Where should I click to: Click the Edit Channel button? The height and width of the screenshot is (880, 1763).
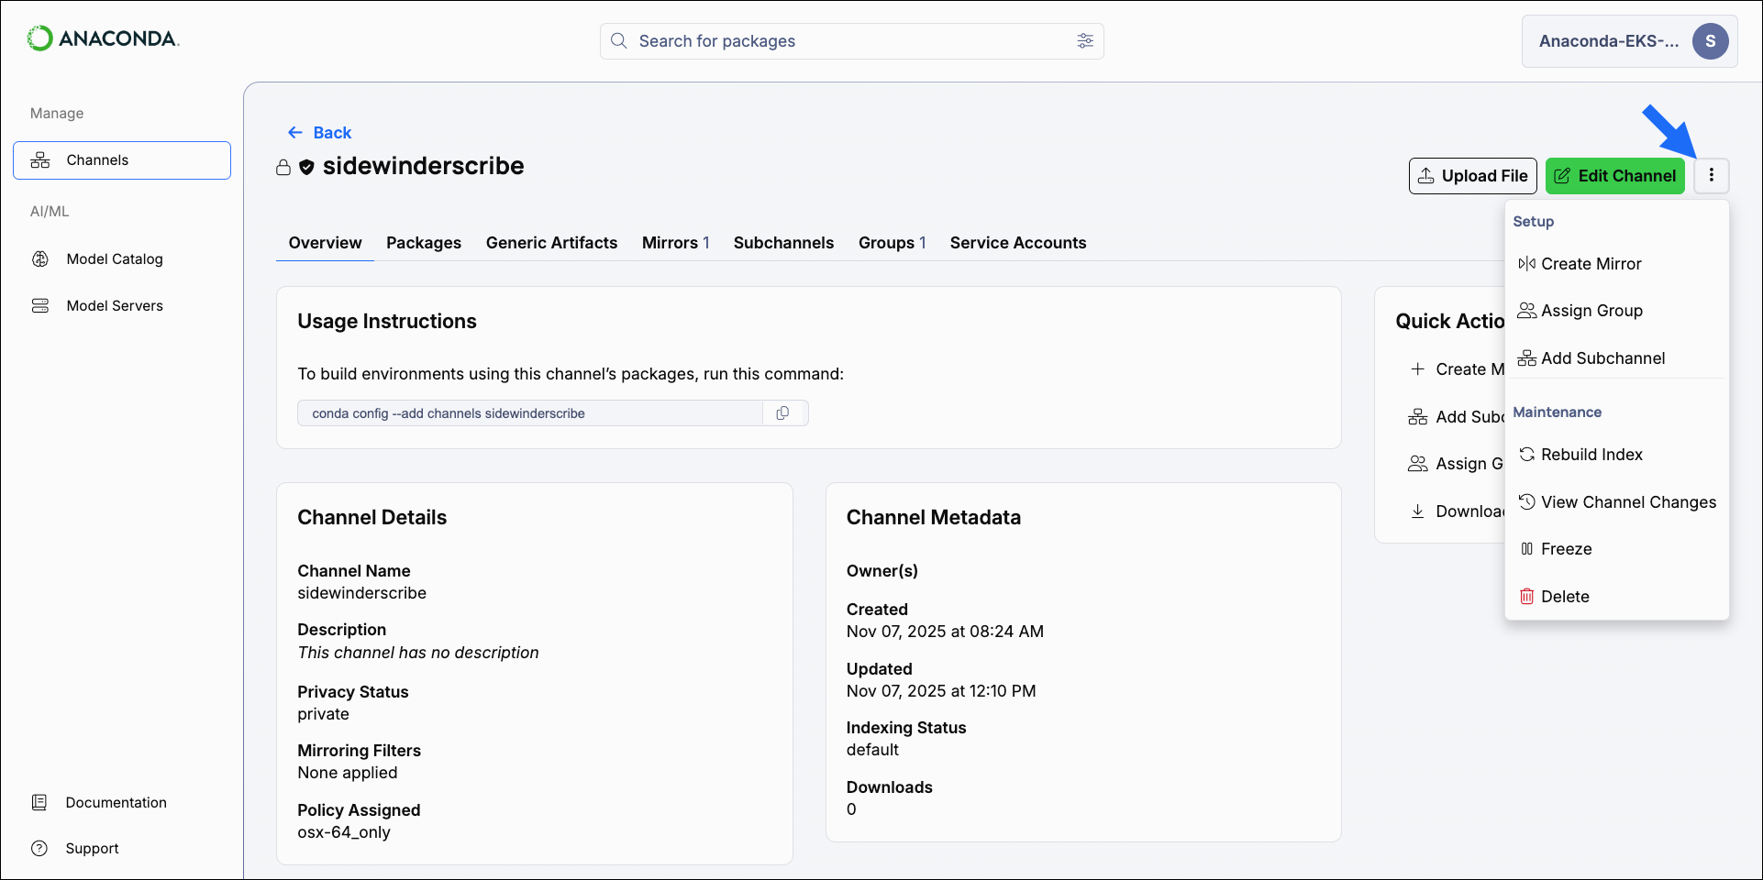[x=1614, y=175]
